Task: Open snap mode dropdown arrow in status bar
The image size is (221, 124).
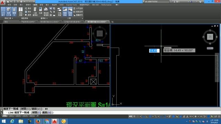Action: pyautogui.click(x=140, y=116)
